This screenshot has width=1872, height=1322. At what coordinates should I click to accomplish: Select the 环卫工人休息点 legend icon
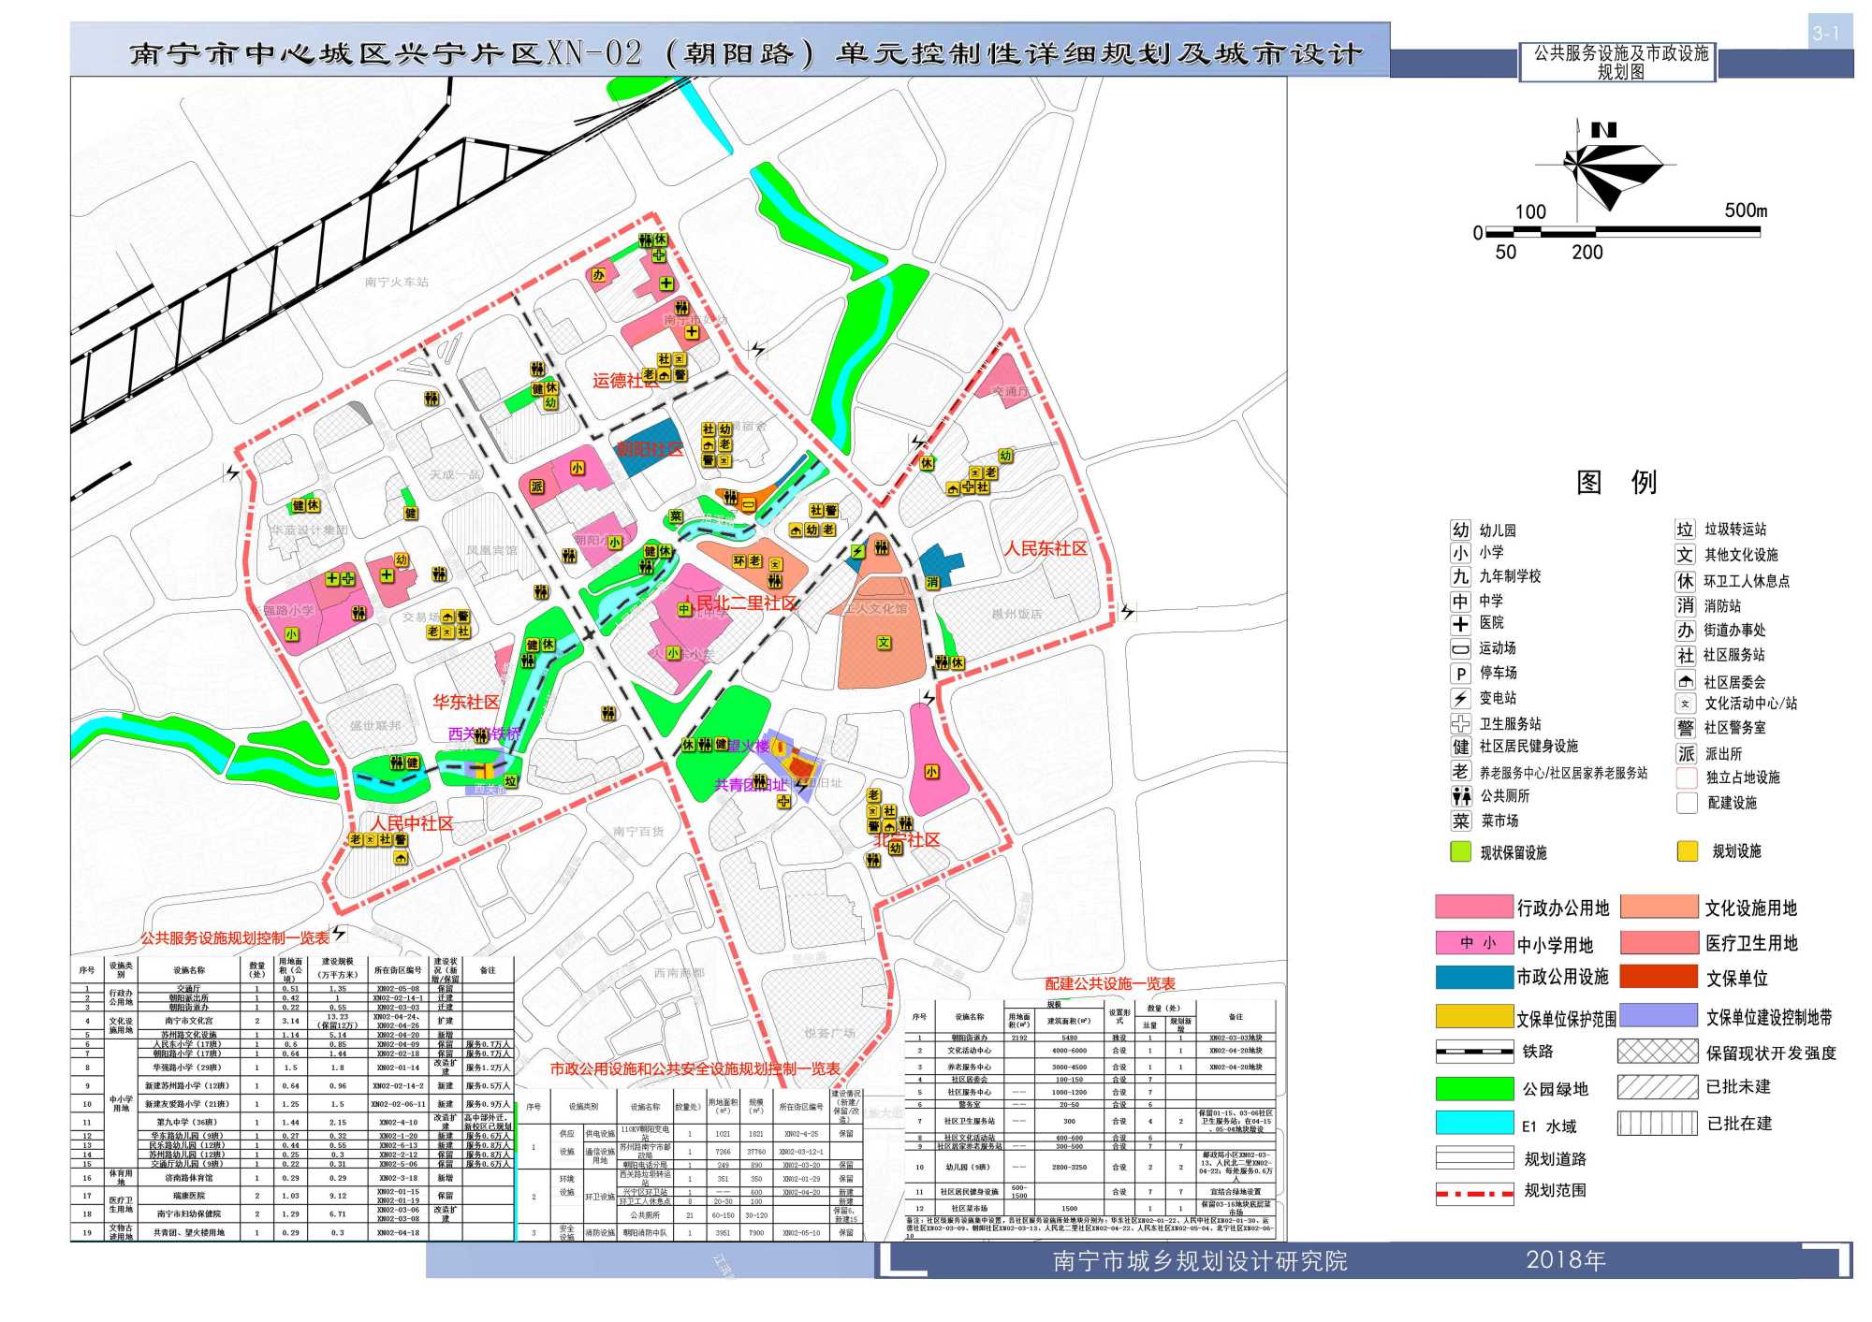click(x=1685, y=581)
